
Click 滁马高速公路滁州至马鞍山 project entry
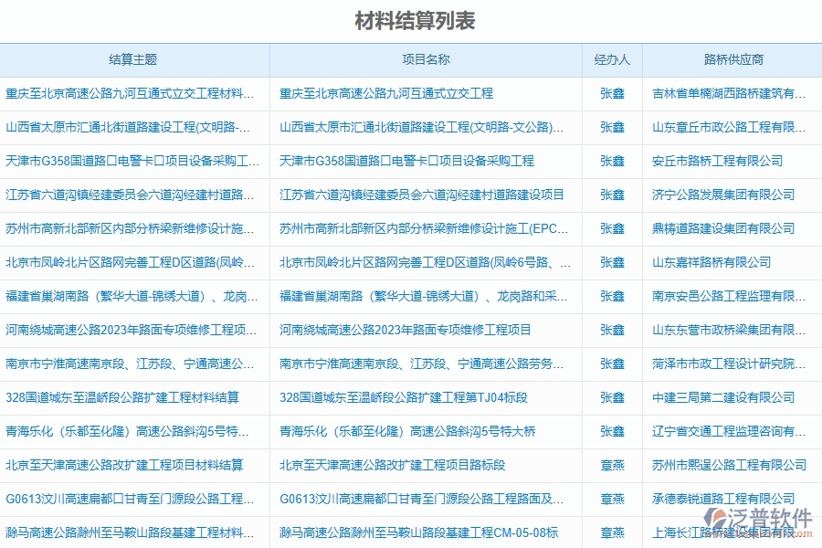tap(420, 532)
